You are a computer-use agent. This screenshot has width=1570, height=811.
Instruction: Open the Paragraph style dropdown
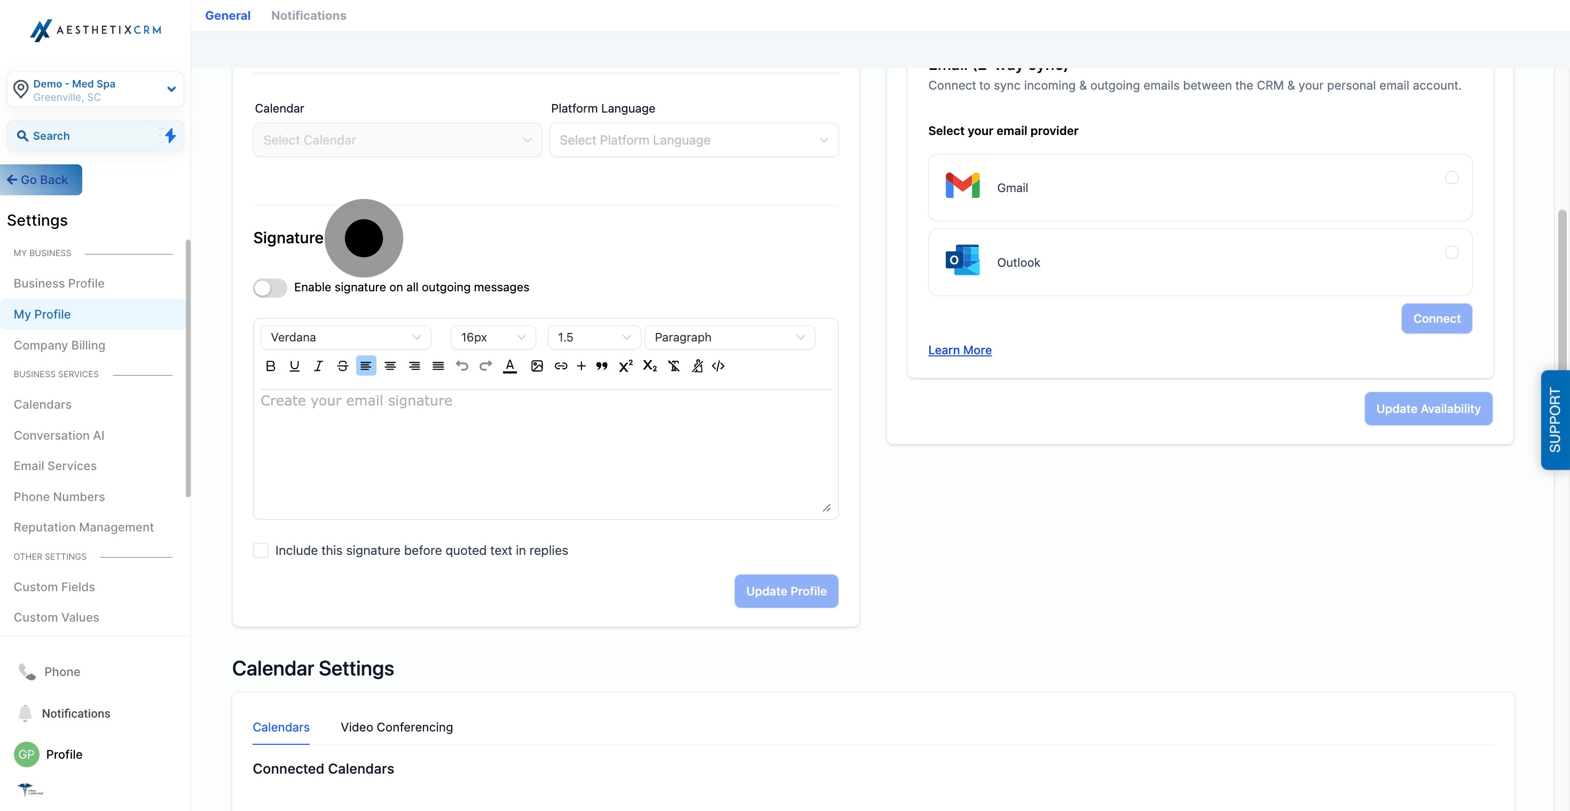(x=729, y=337)
